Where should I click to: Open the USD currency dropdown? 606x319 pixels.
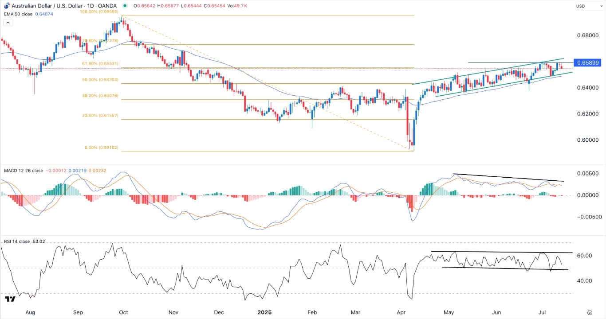point(581,6)
